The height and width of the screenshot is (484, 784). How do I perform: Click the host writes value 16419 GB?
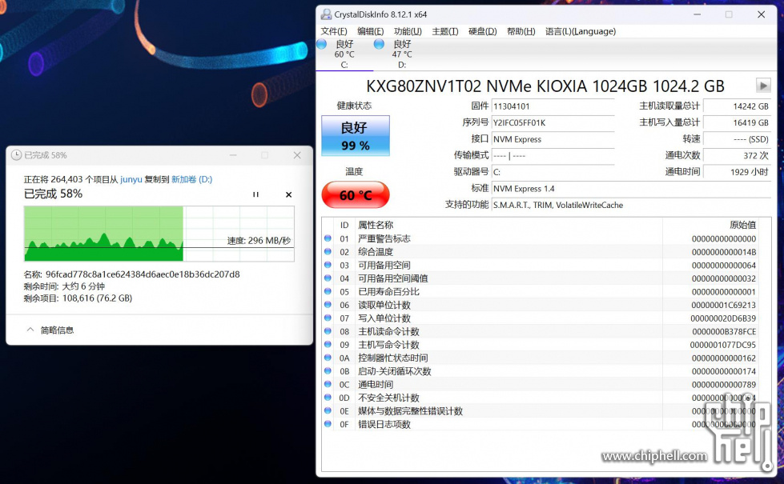pyautogui.click(x=737, y=123)
